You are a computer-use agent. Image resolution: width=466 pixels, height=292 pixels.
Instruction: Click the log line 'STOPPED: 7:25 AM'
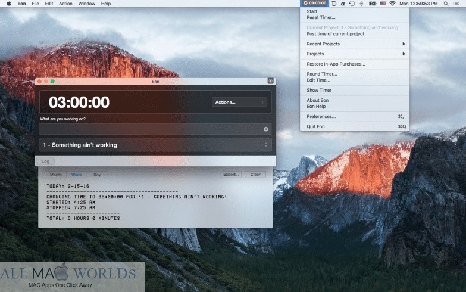point(71,207)
